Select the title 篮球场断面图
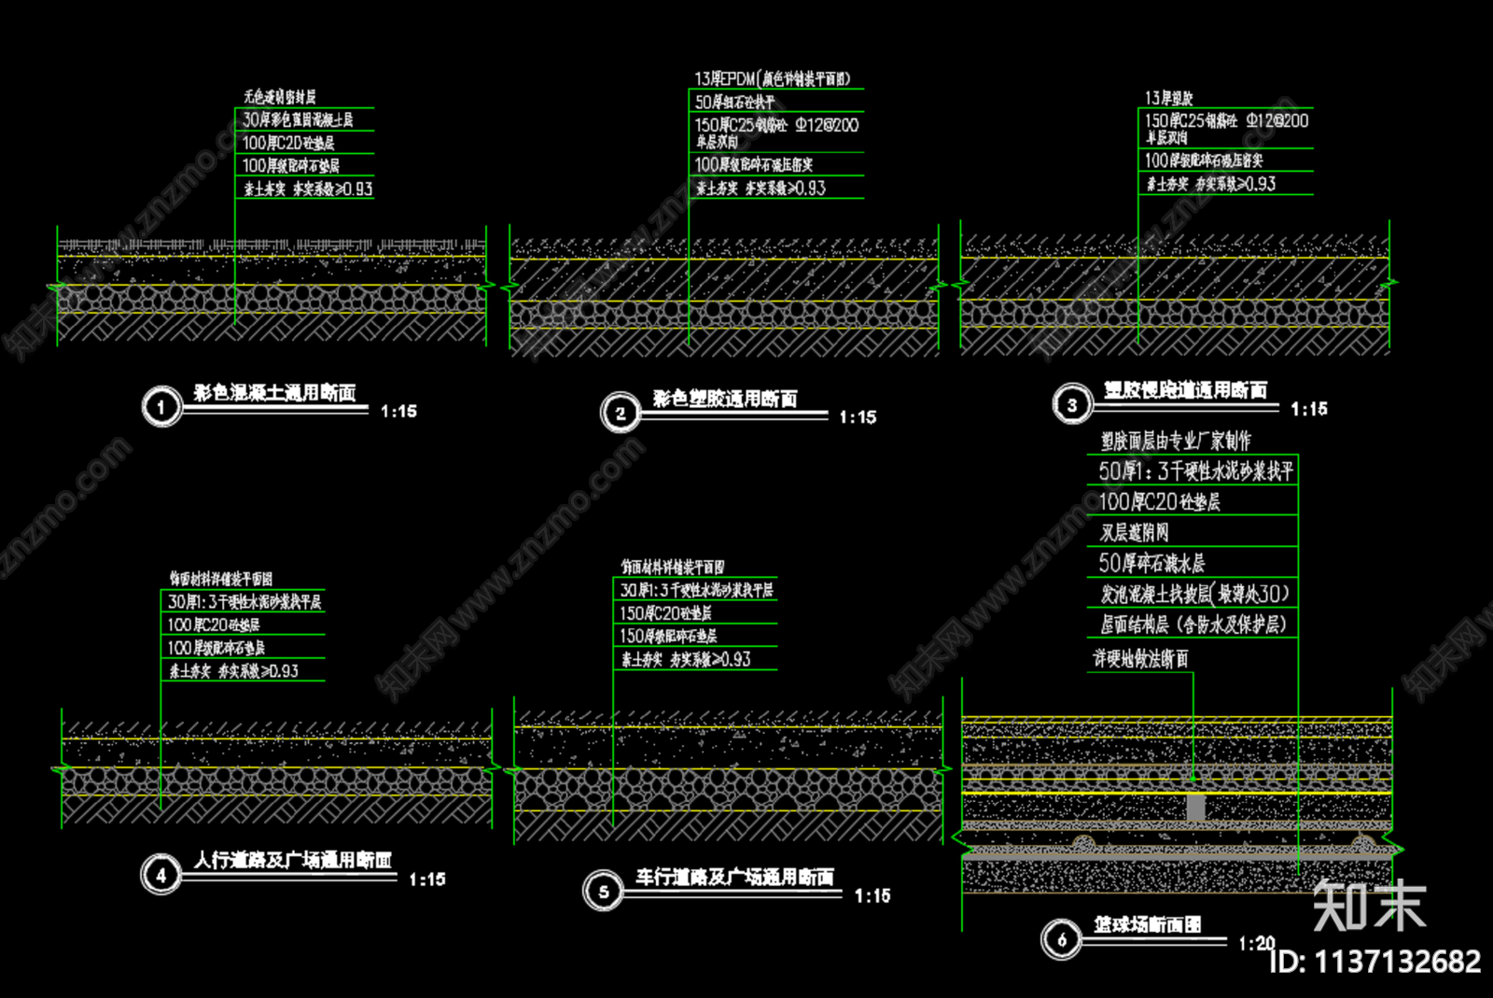This screenshot has width=1493, height=998. [1148, 925]
